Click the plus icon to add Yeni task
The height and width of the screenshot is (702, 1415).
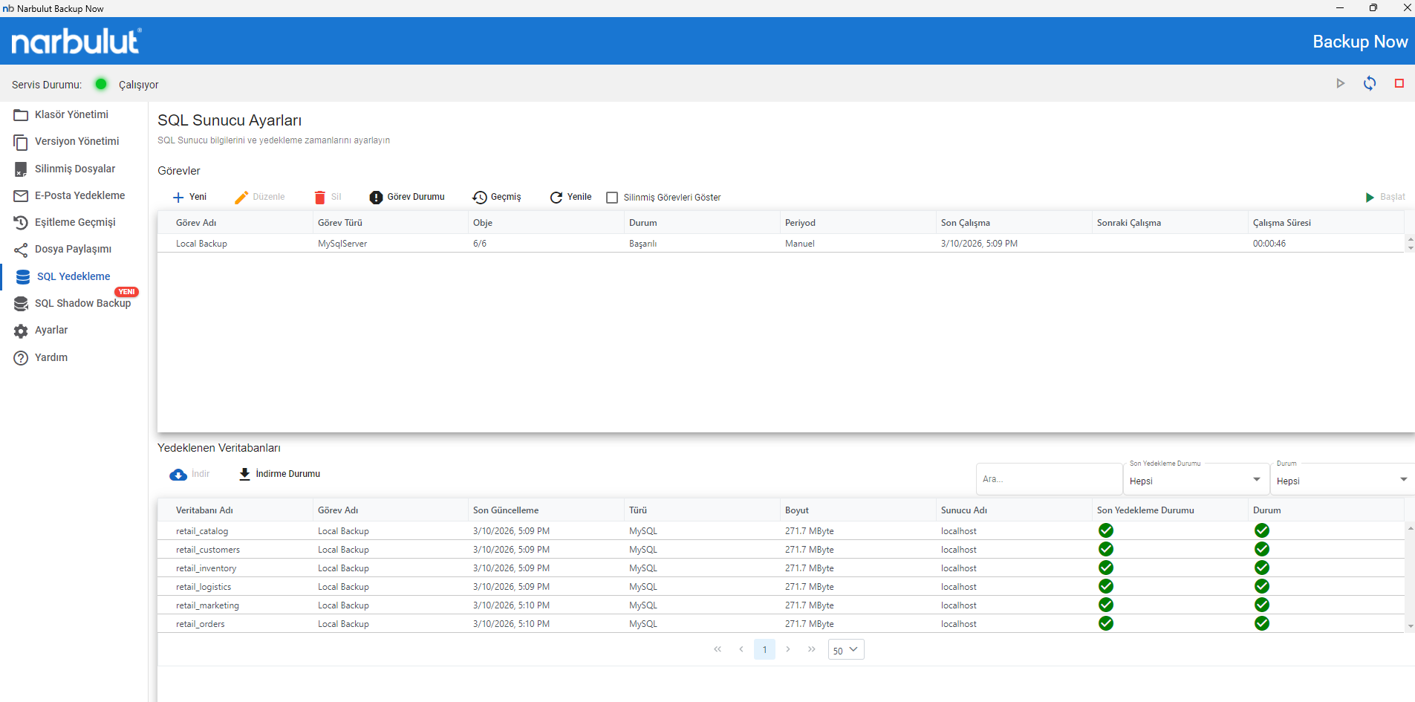pos(178,198)
